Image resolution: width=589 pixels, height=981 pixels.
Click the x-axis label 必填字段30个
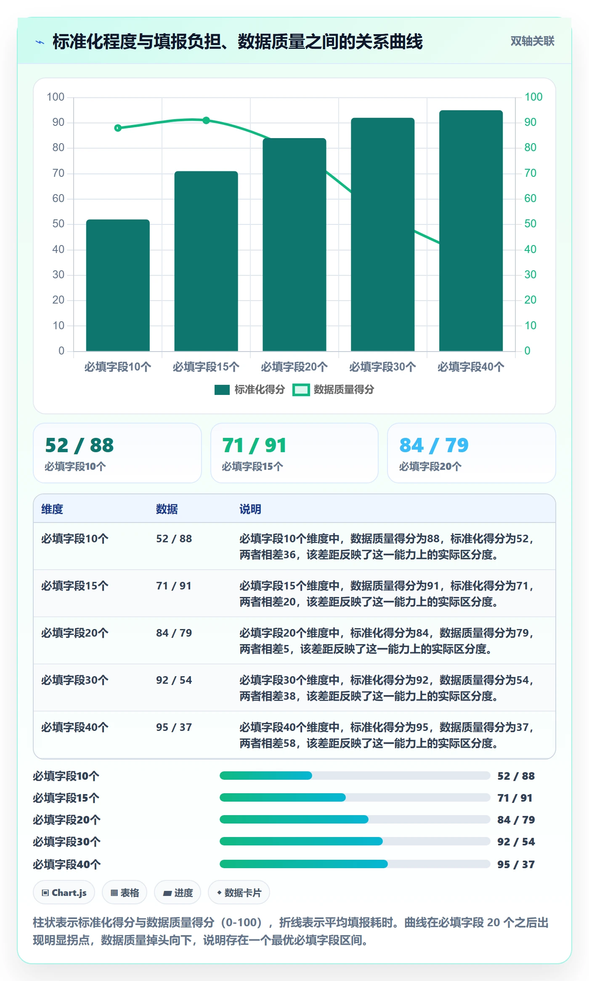click(383, 367)
